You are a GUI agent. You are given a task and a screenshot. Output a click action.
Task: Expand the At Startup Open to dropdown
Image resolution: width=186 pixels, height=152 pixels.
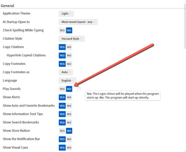coord(78,22)
